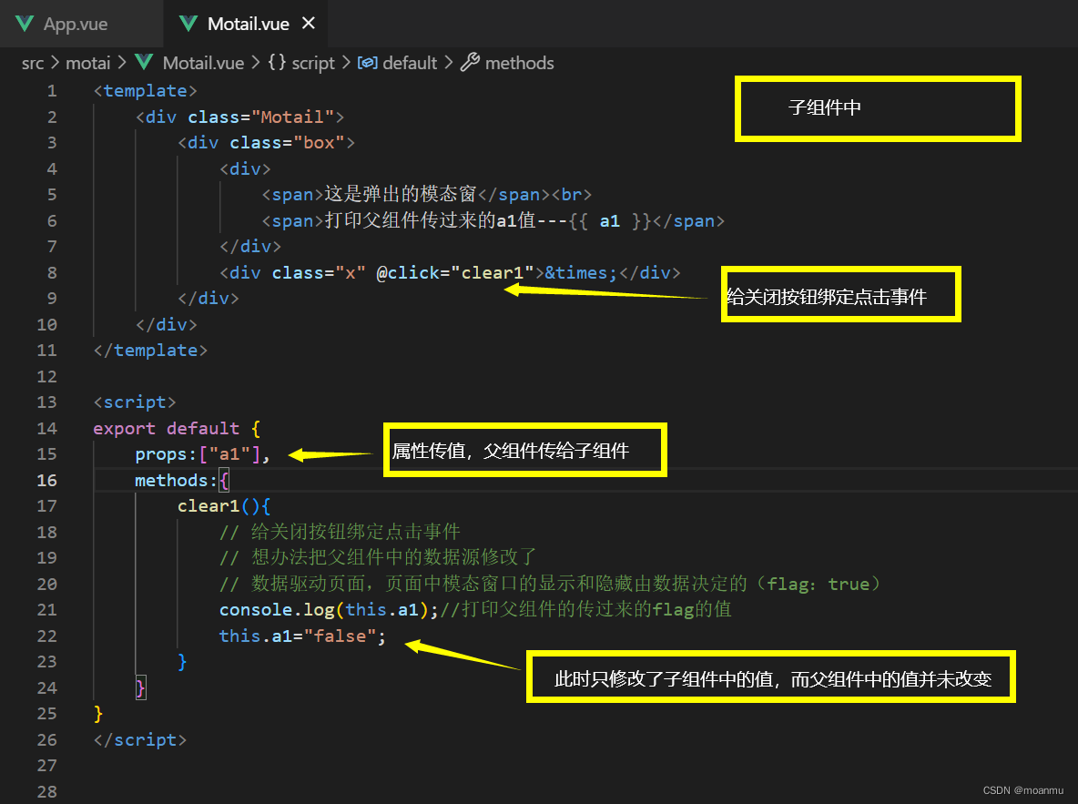
Task: Open the Motail.vue breadcrumb dropdown
Action: coord(203,63)
